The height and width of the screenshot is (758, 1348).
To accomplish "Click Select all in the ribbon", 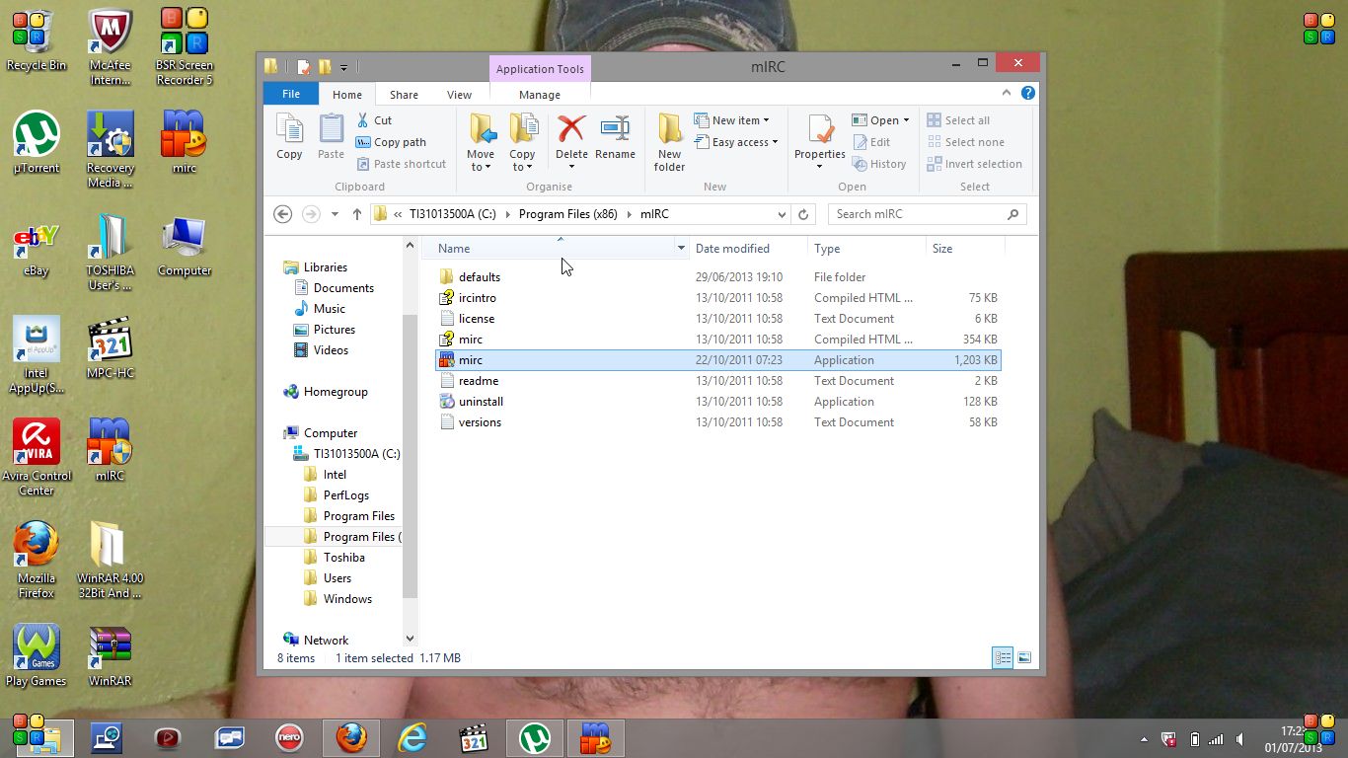I will point(957,120).
